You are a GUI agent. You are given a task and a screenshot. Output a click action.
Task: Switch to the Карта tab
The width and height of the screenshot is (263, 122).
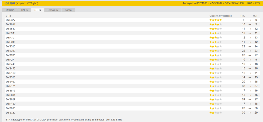pyautogui.click(x=68, y=10)
